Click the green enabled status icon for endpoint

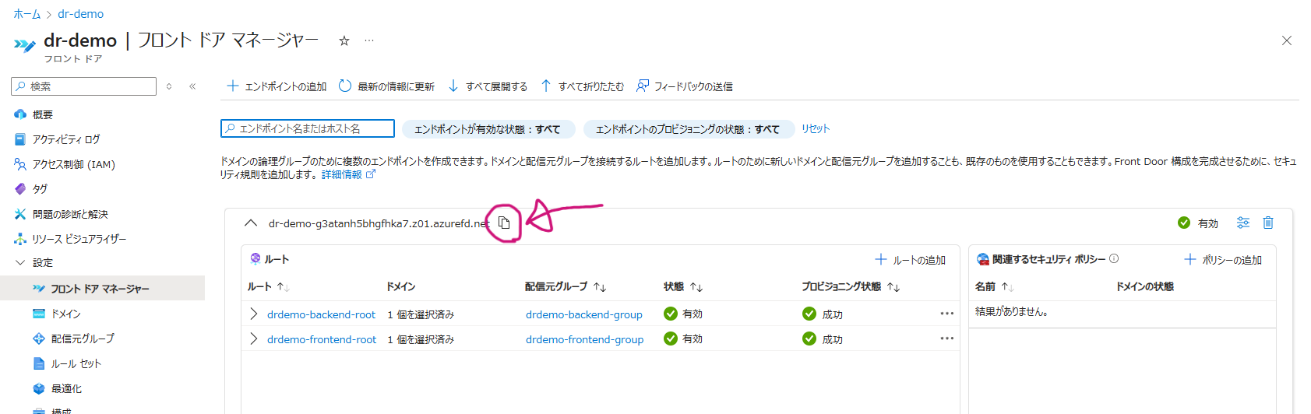(x=1184, y=223)
